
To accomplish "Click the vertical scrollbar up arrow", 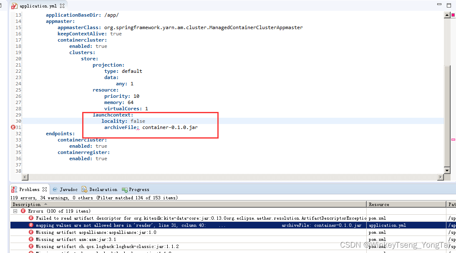I will (x=448, y=14).
